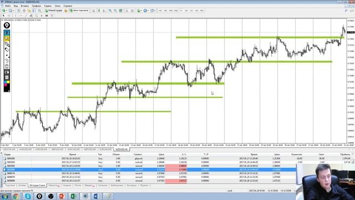
Task: Pick the magenta color swatch
Action: (x=6, y=85)
